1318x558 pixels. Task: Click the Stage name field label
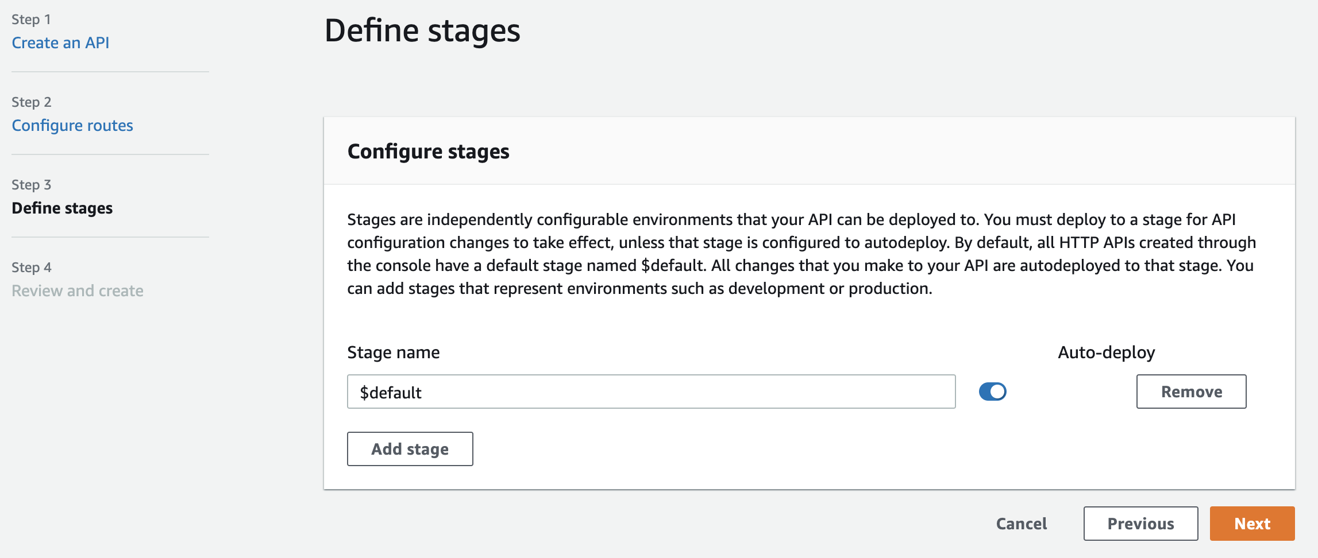point(394,352)
